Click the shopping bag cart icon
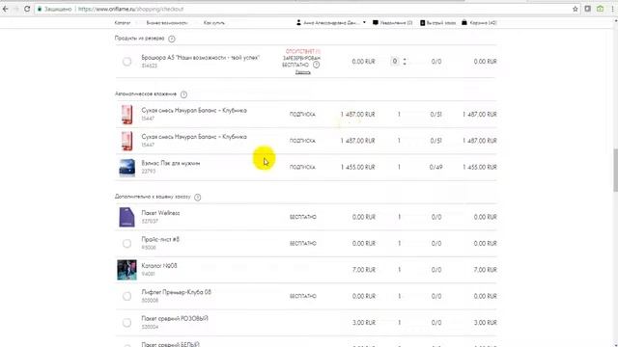618x347 pixels. click(x=464, y=23)
